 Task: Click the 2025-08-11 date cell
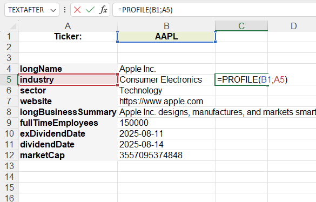pyautogui.click(x=166, y=133)
